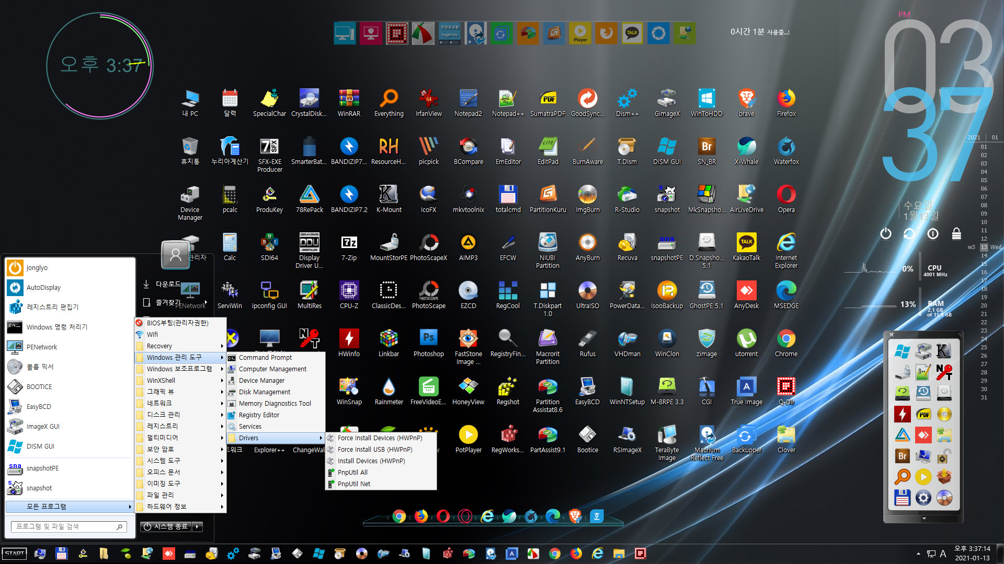Viewport: 1004px width, 564px height.
Task: Open CrystalDisk desktop icon
Action: coord(309,102)
